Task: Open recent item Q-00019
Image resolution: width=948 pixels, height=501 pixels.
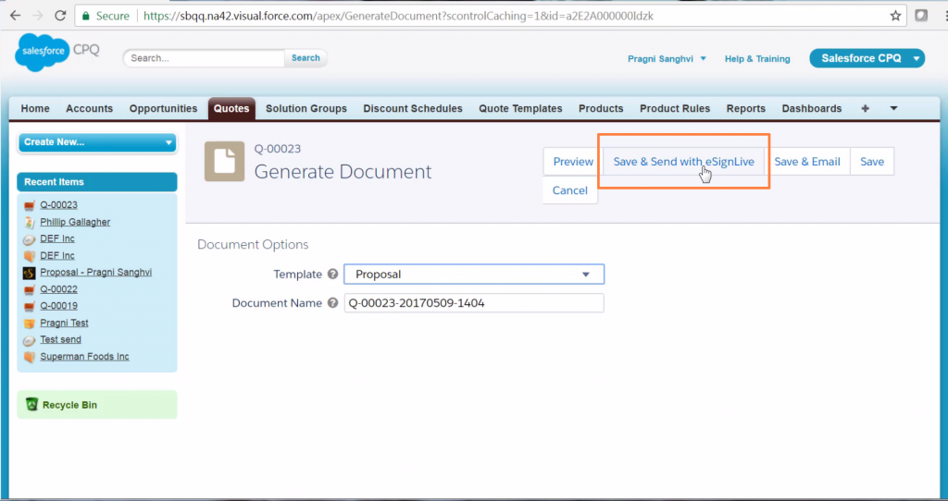Action: coord(58,306)
